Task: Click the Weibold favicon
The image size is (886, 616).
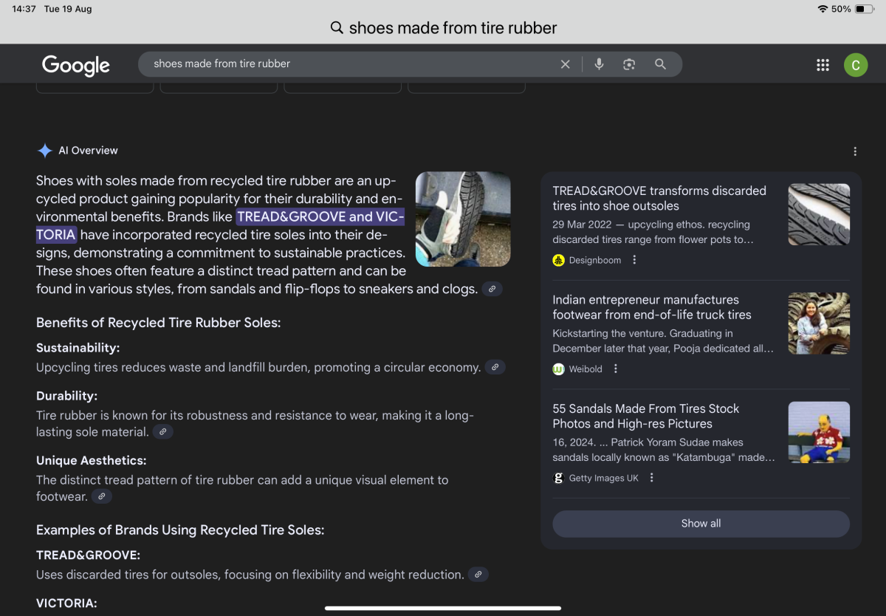Action: [x=559, y=369]
